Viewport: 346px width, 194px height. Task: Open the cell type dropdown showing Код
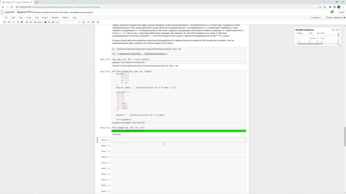(x=67, y=22)
